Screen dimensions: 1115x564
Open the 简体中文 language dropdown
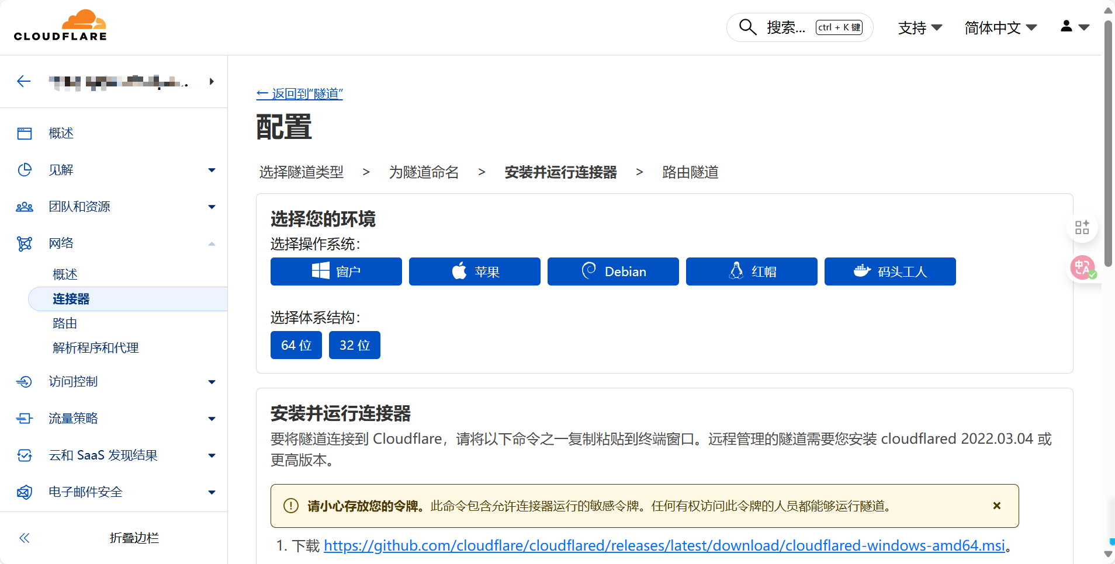1000,27
